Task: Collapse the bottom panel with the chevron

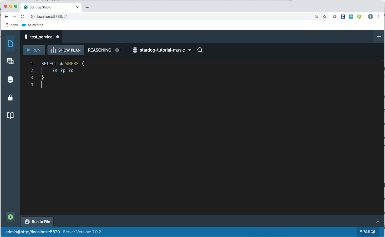Action: pyautogui.click(x=378, y=222)
